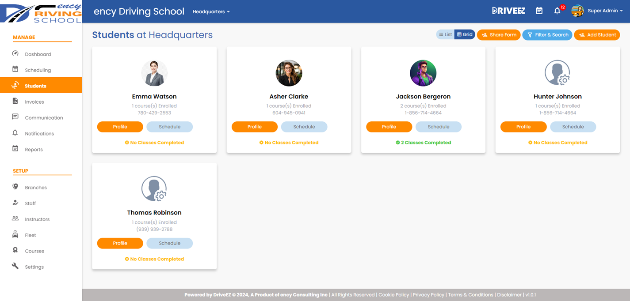Click the name Thomas Robinson
This screenshot has width=630, height=301.
point(154,213)
